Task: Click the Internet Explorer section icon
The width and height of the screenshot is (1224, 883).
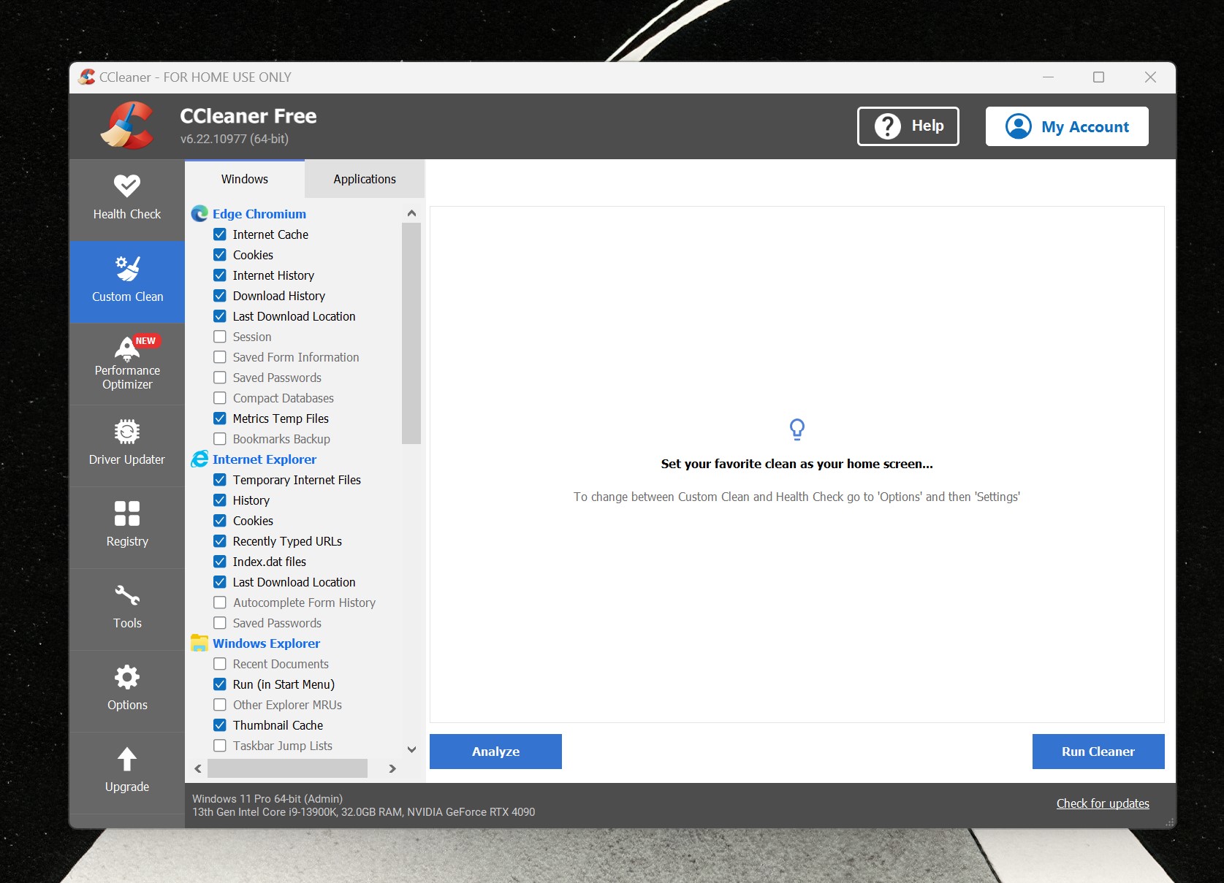Action: click(199, 459)
